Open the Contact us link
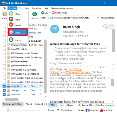The width and height of the screenshot is (117, 114). (66, 110)
